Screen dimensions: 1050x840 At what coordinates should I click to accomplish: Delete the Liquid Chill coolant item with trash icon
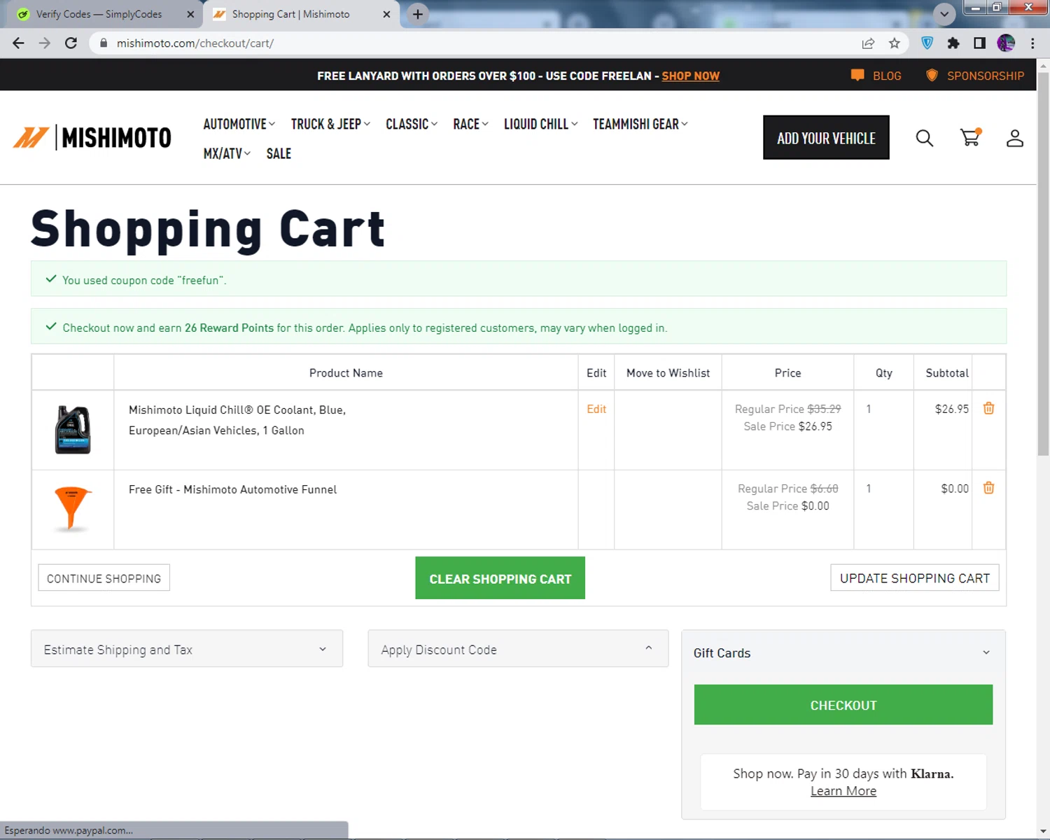coord(988,408)
